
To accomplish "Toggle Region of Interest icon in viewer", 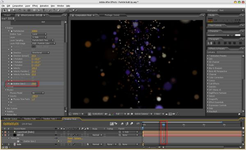I will pyautogui.click(x=128, y=114).
